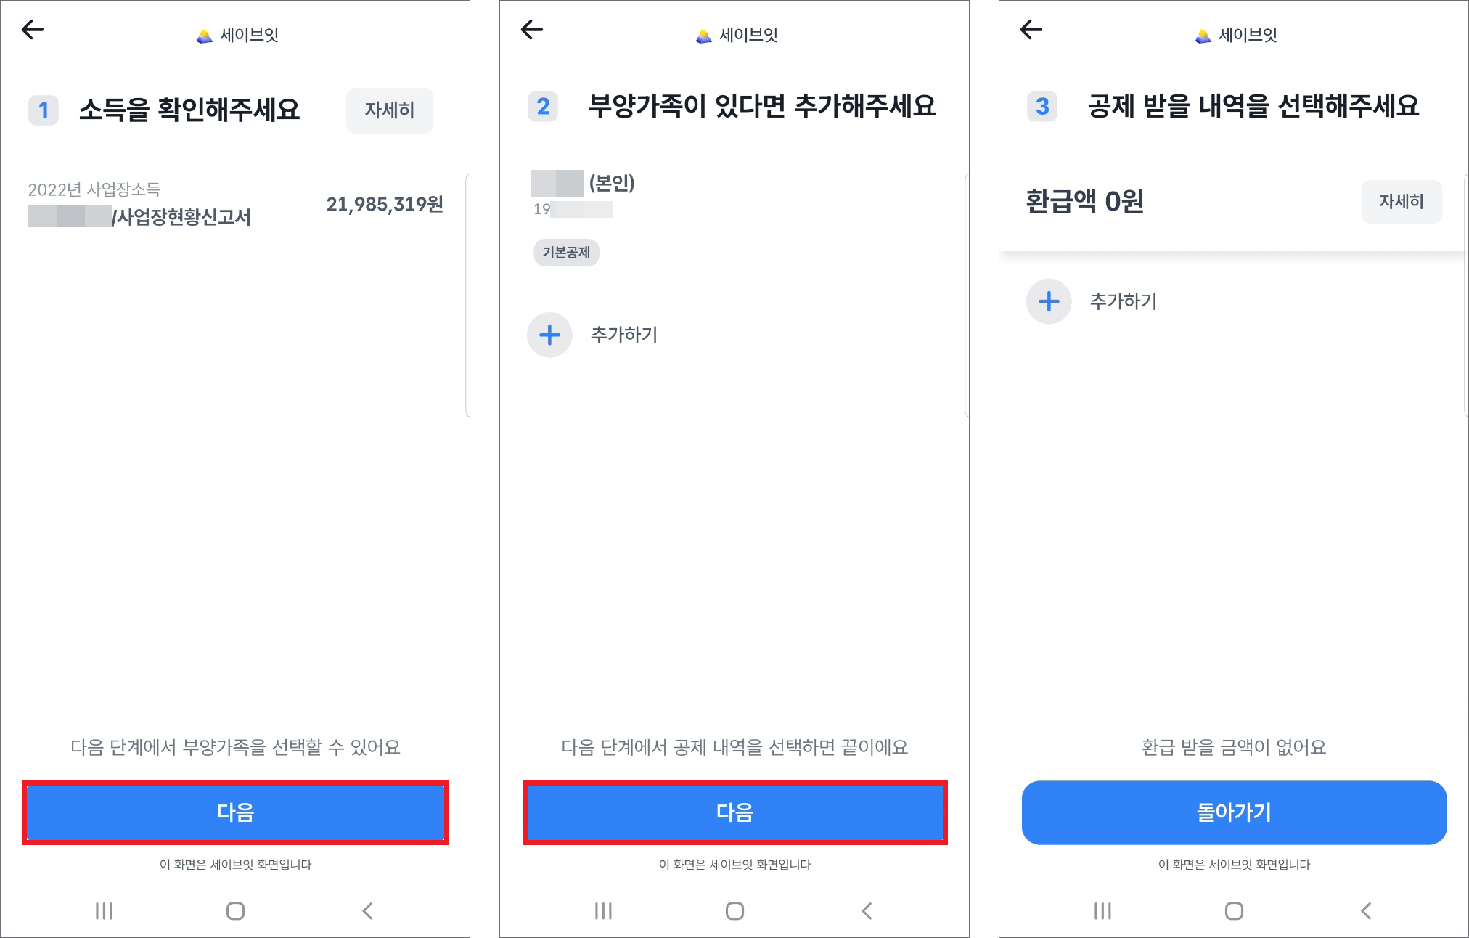Image resolution: width=1469 pixels, height=938 pixels.
Task: Tap 다음 button on step 2 screen
Action: (734, 812)
